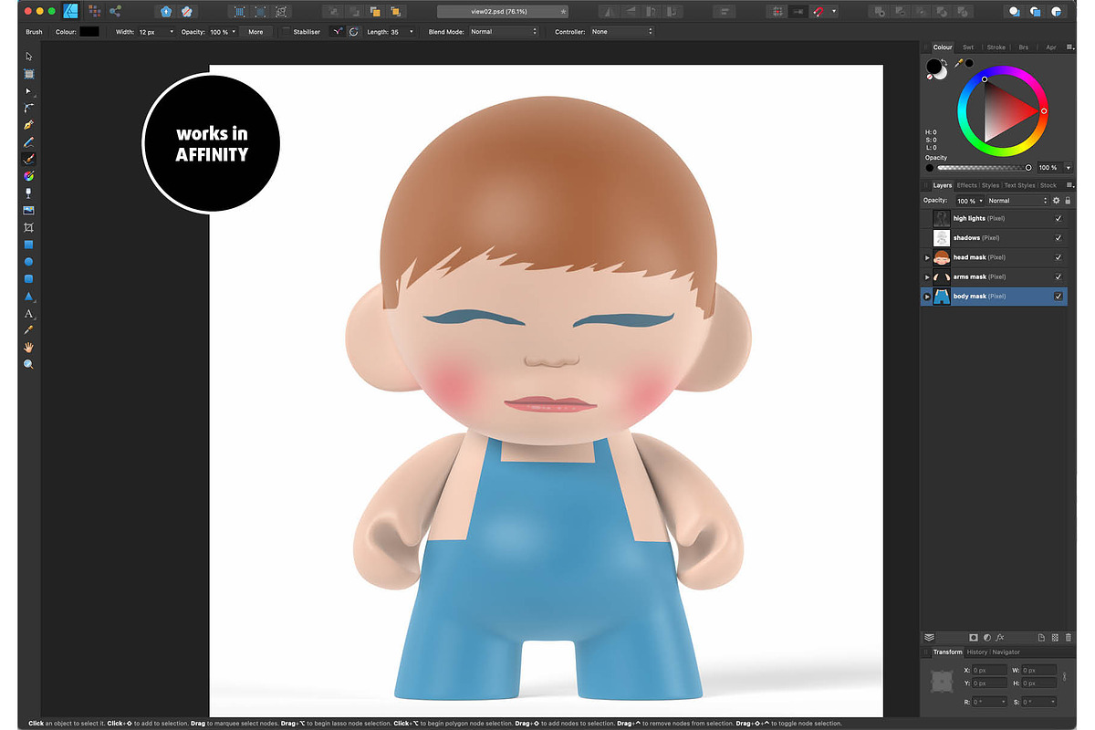Select the Fill gradient tool
The height and width of the screenshot is (730, 1095).
pyautogui.click(x=28, y=176)
